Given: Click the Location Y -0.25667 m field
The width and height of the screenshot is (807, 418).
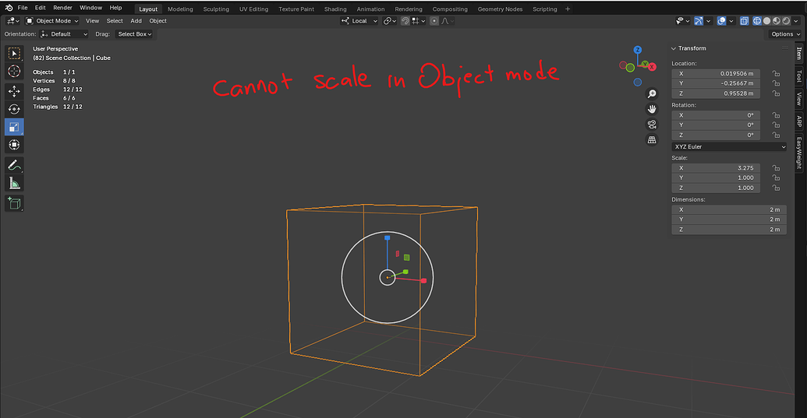Looking at the screenshot, I should pos(716,83).
